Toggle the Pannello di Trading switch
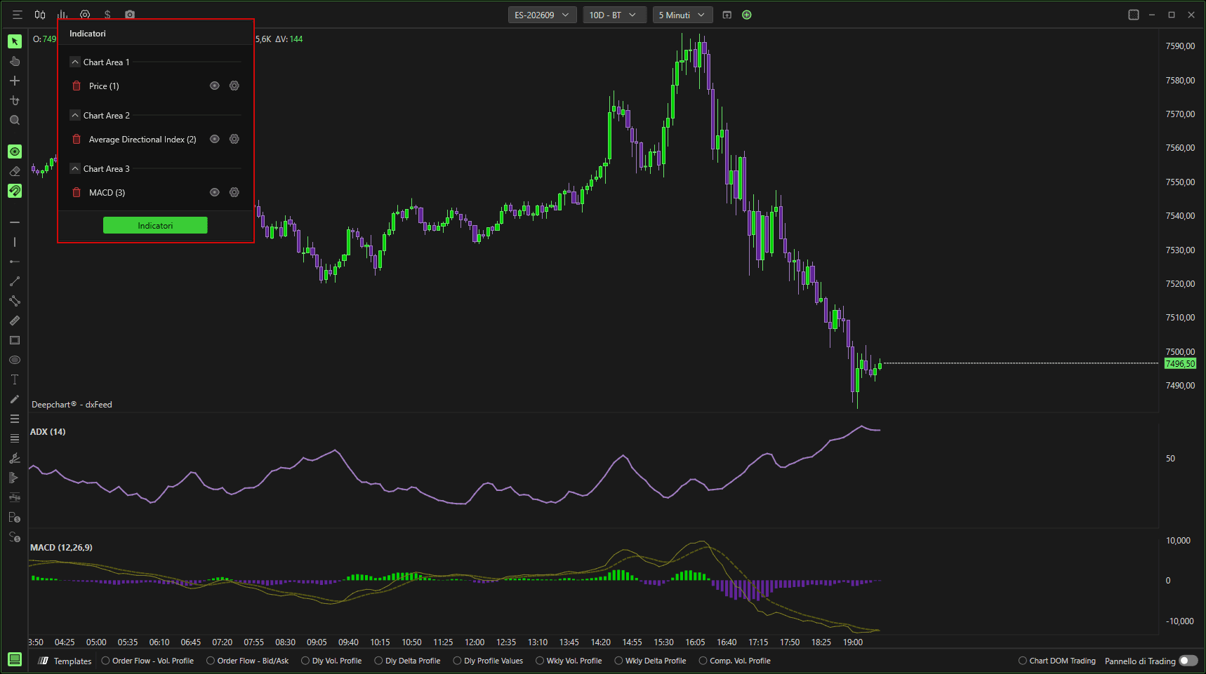Viewport: 1206px width, 674px height. click(x=1188, y=661)
